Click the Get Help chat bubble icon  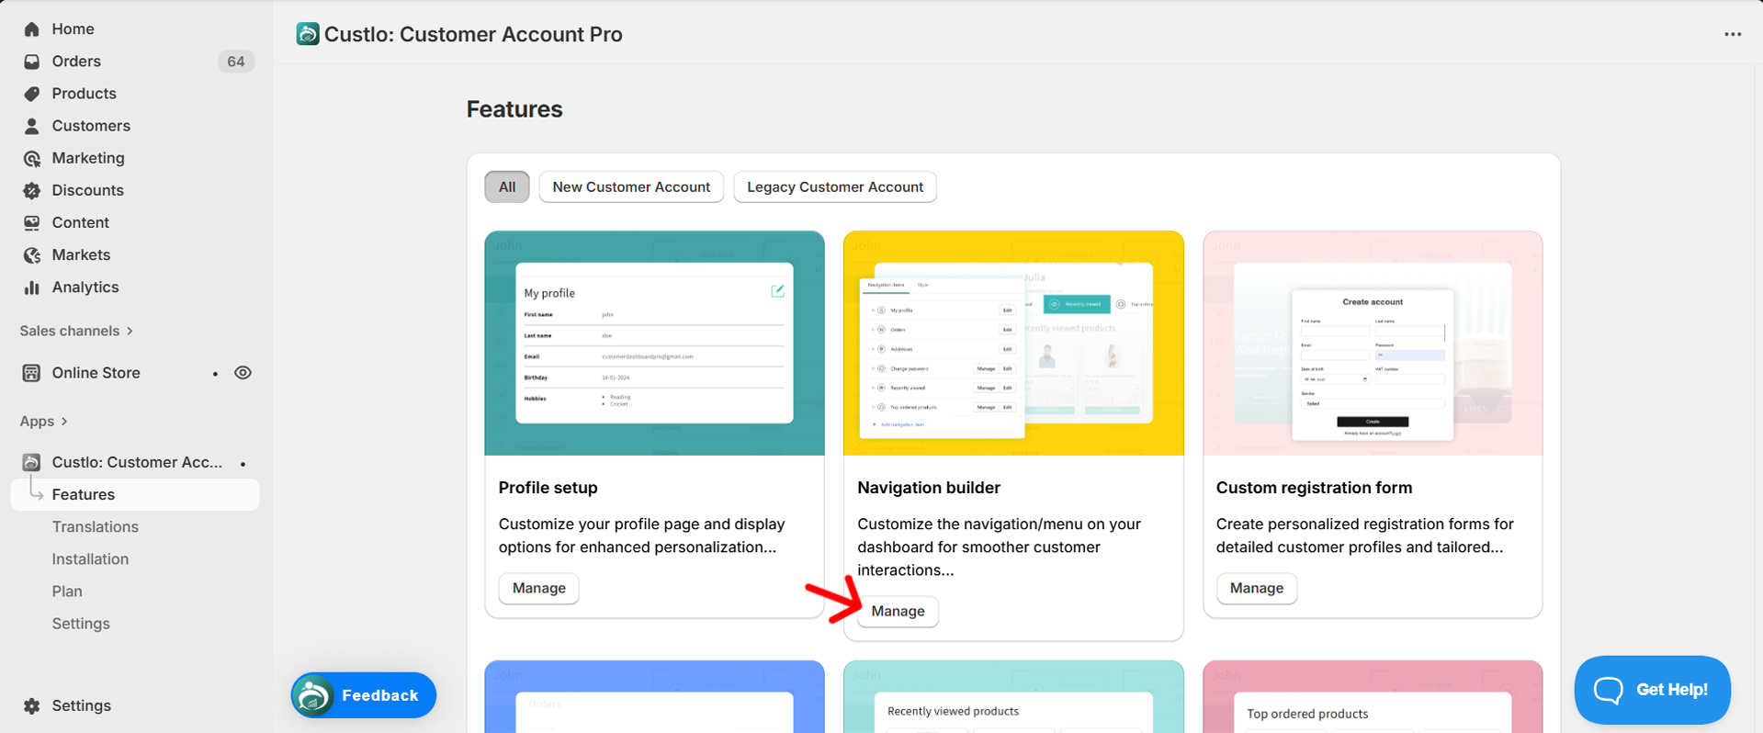[x=1609, y=690]
